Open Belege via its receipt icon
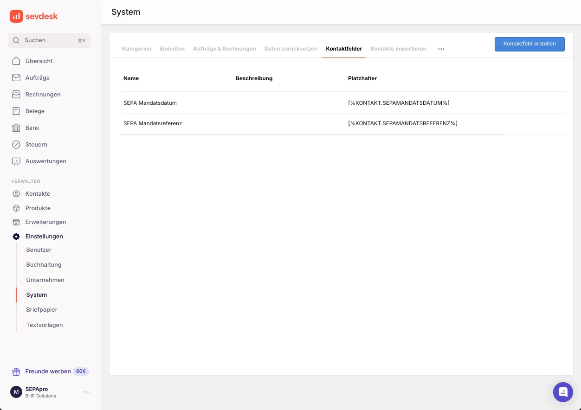 click(x=16, y=111)
